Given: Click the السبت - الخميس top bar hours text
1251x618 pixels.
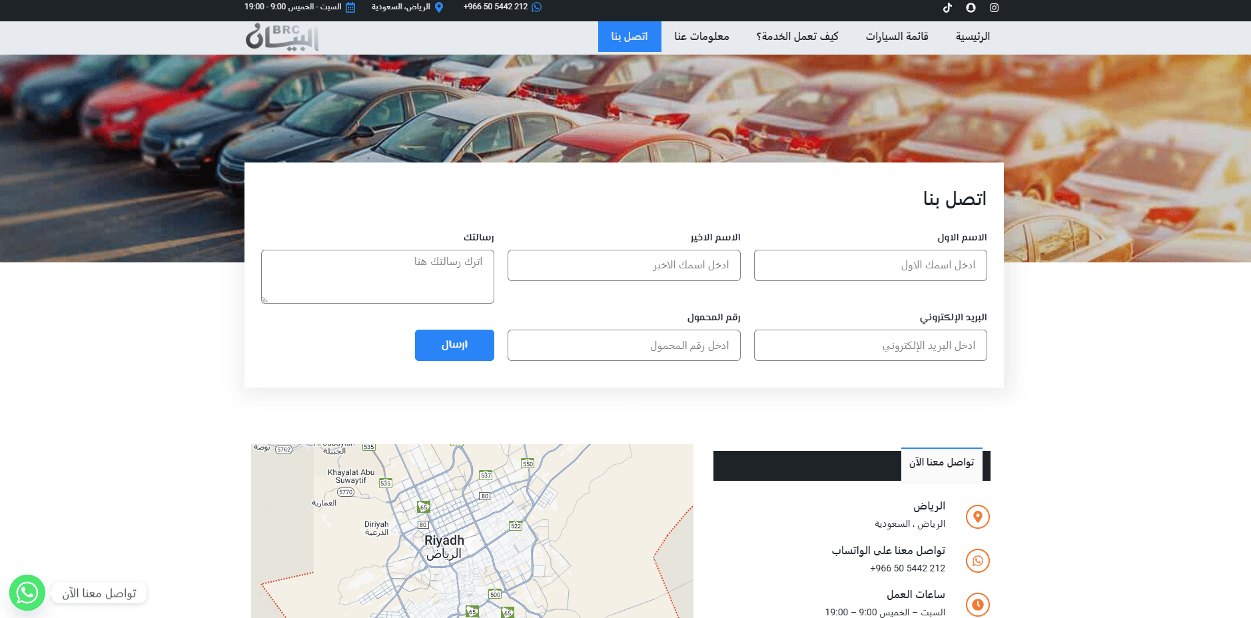Looking at the screenshot, I should (x=293, y=7).
